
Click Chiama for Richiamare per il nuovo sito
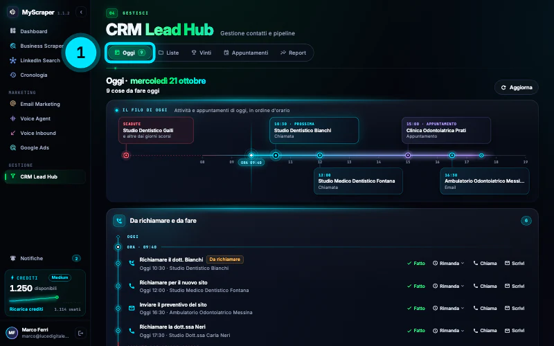485,286
